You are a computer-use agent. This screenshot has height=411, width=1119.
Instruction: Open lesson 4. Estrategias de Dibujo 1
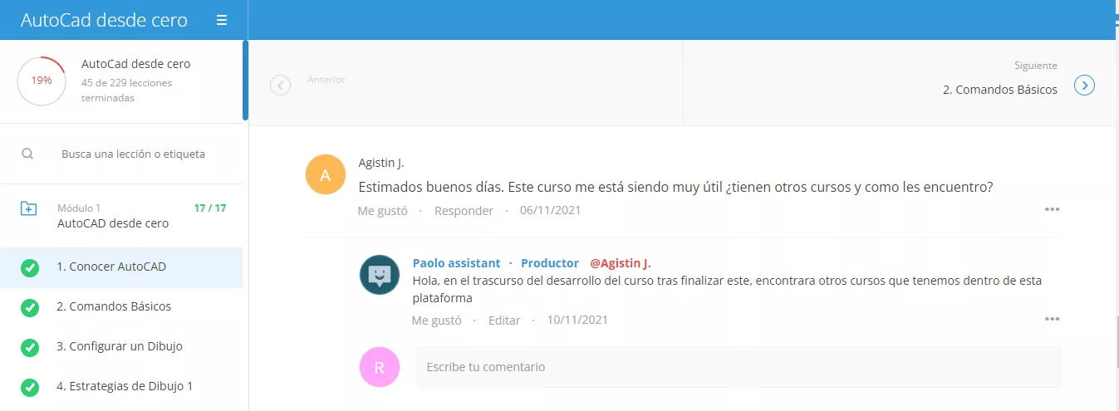tap(121, 386)
